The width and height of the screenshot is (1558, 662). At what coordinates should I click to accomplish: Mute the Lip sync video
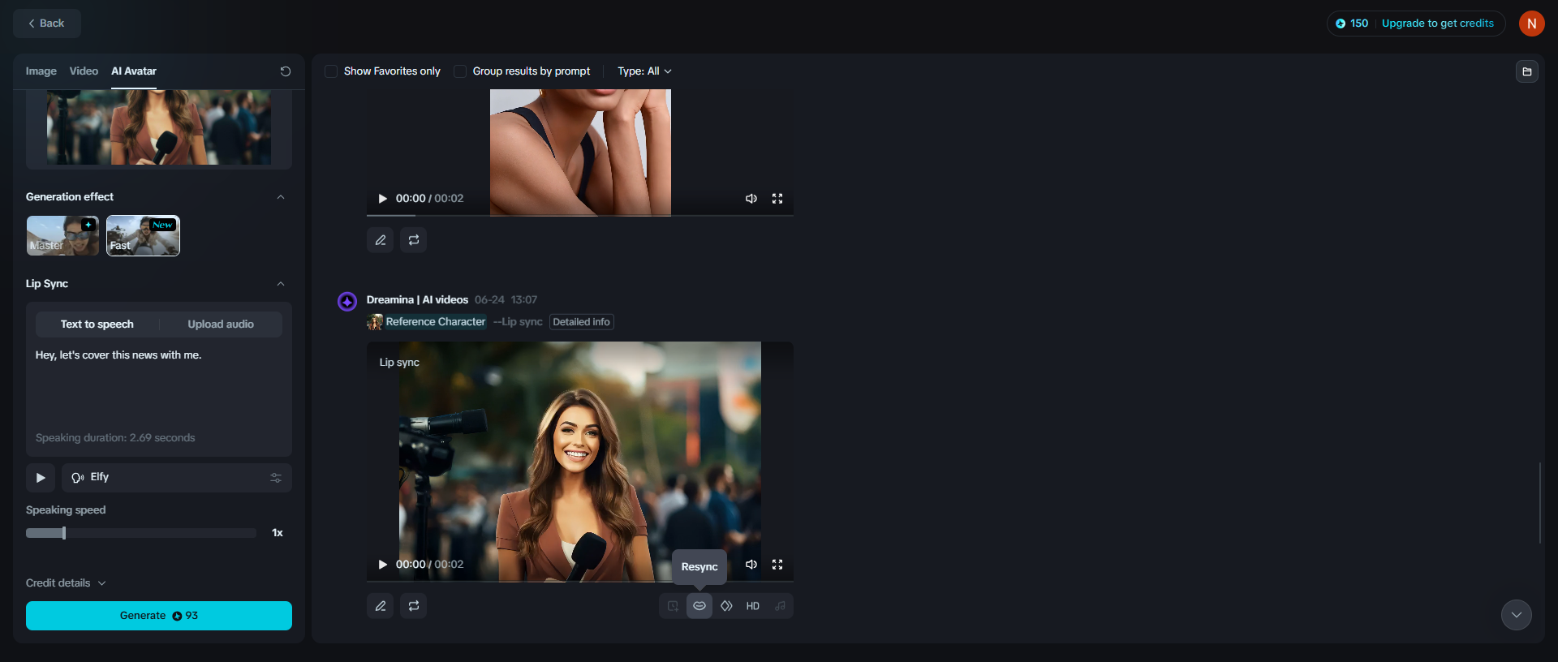click(751, 565)
